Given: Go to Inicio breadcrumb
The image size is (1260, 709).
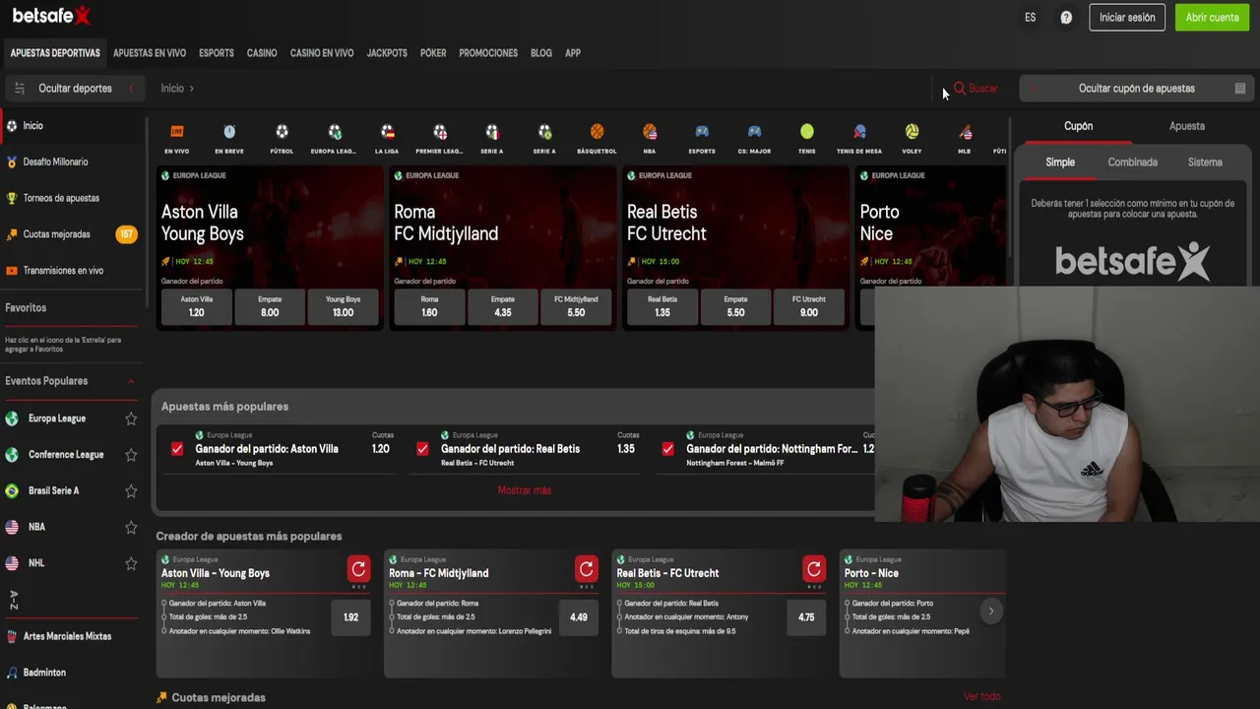Looking at the screenshot, I should [172, 89].
